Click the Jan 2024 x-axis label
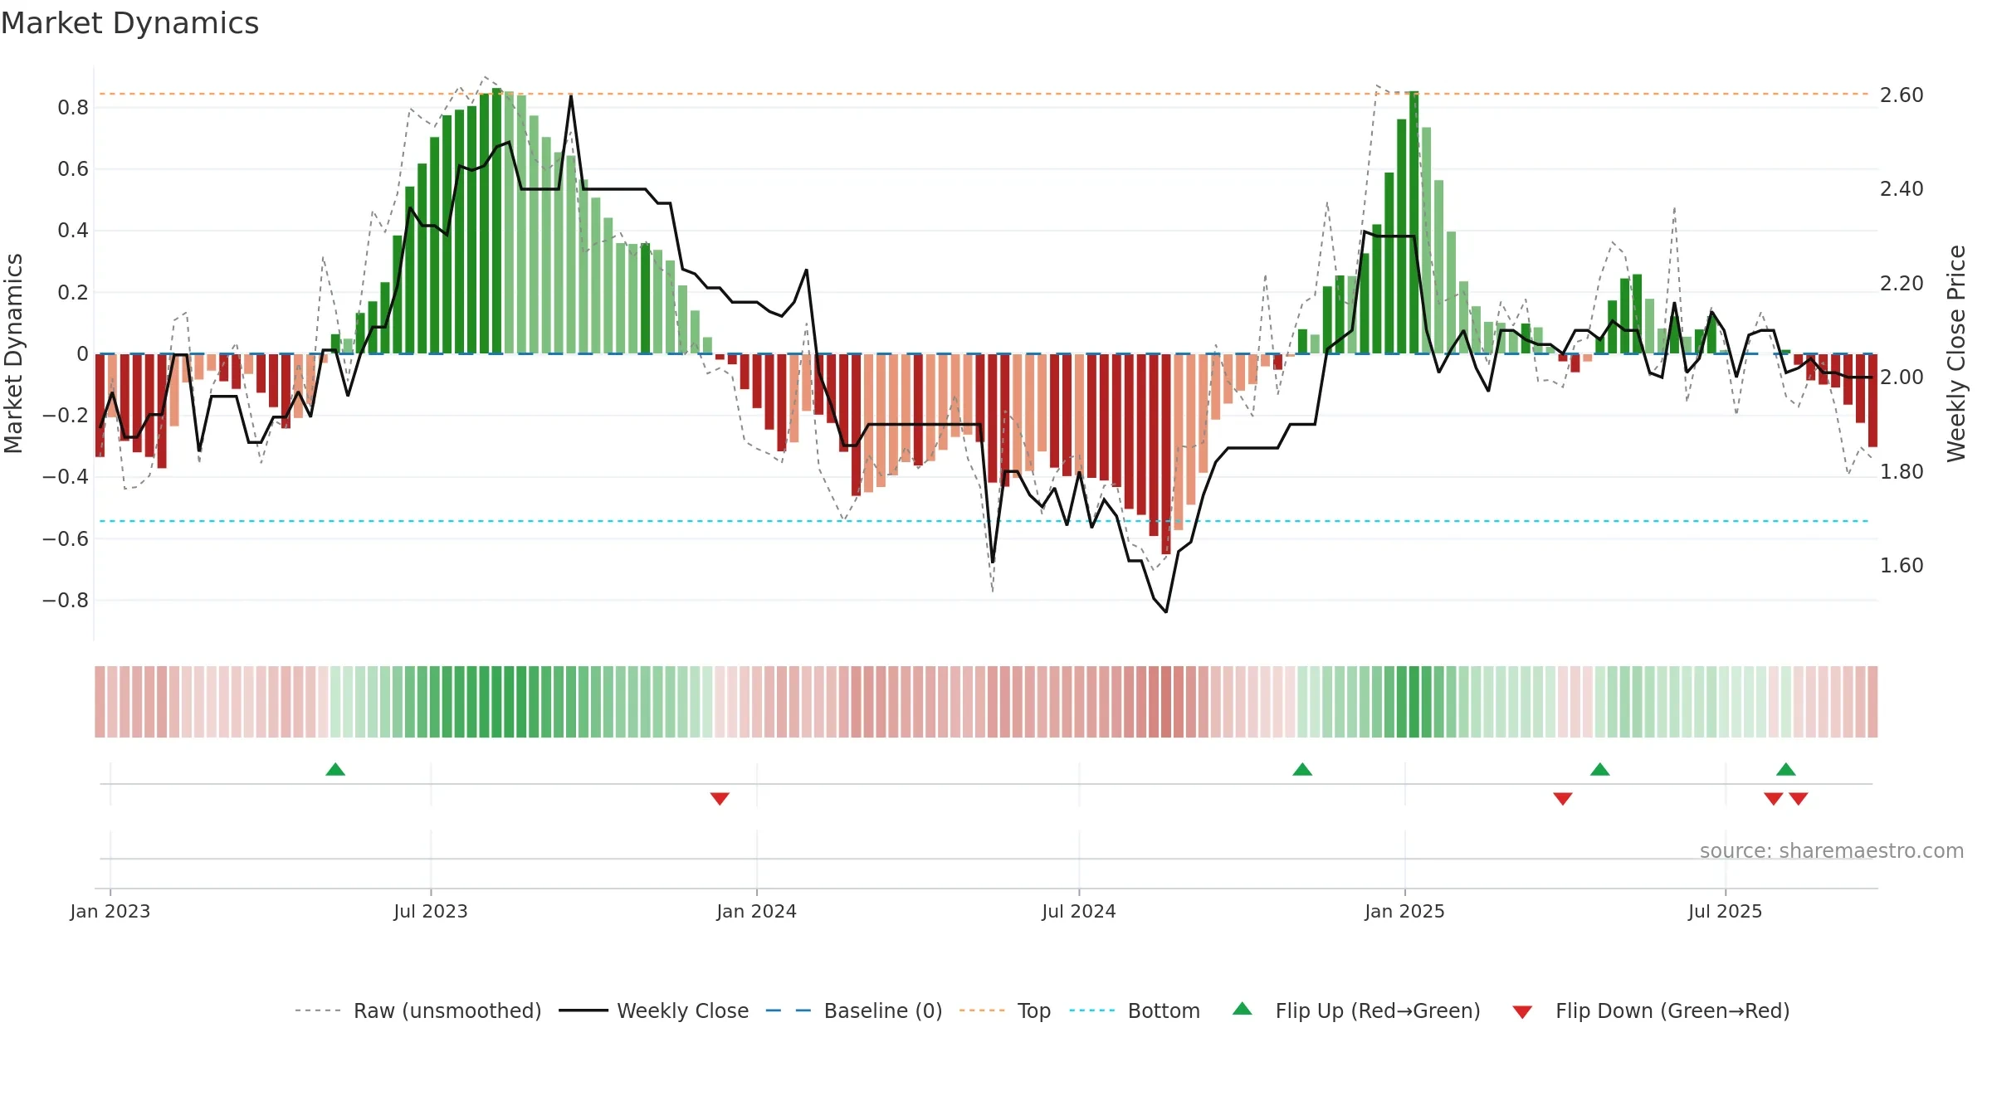Viewport: 1992px width, 1120px height. (x=757, y=911)
